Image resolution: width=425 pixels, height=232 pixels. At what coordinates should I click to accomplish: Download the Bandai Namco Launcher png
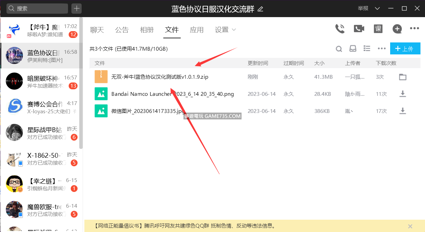tap(403, 94)
